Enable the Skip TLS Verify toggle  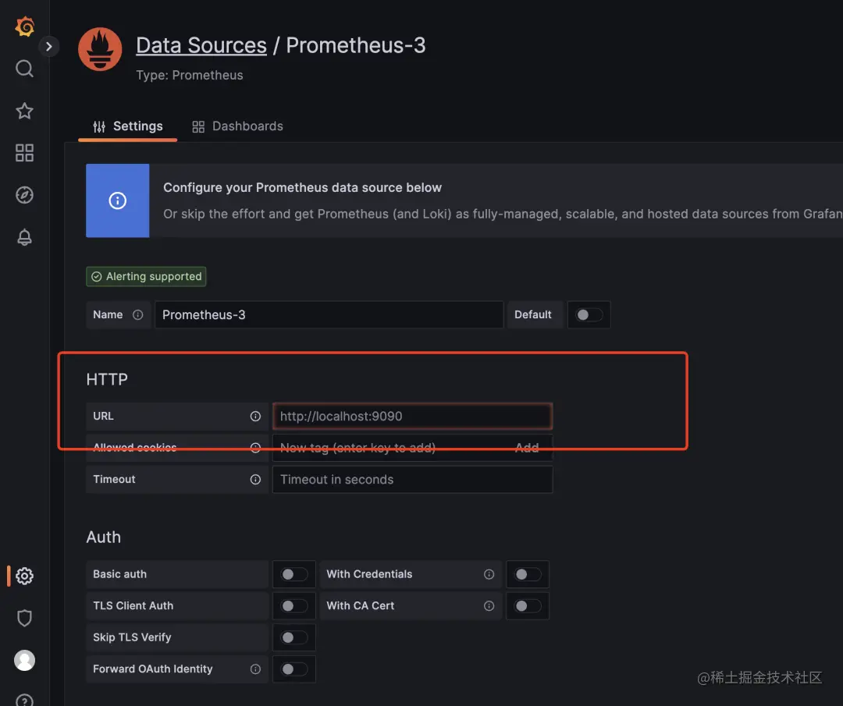(x=294, y=637)
